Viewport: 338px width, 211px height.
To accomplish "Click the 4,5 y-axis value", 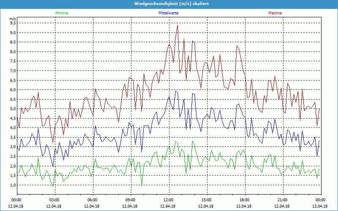I will click(x=13, y=118).
